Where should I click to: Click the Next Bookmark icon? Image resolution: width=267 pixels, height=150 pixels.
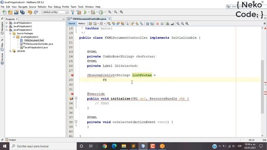(x=137, y=24)
